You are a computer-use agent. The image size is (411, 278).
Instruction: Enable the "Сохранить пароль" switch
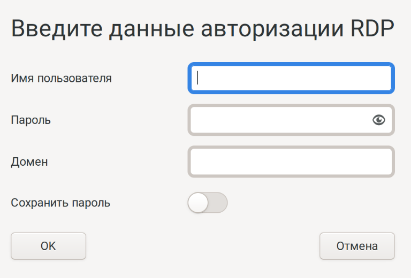click(x=208, y=203)
